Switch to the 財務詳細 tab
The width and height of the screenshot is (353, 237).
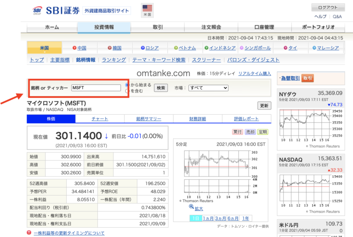(198, 119)
